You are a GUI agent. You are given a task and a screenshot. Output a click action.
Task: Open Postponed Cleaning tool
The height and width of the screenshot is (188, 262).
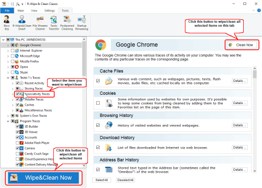click(67, 23)
